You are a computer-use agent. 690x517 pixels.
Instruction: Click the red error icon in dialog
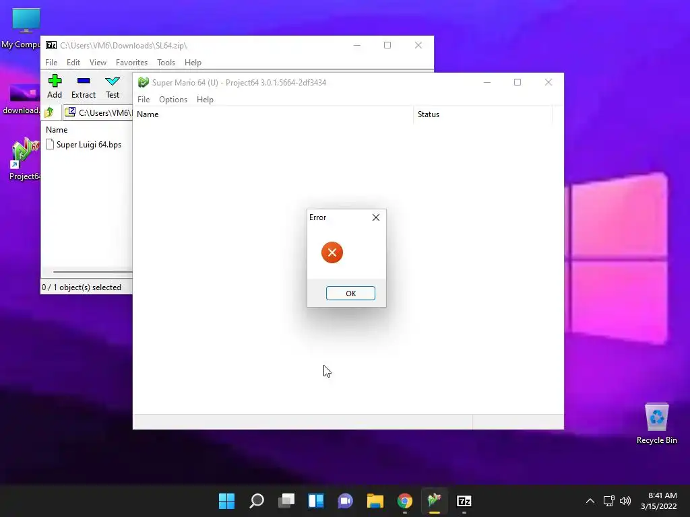pos(332,252)
